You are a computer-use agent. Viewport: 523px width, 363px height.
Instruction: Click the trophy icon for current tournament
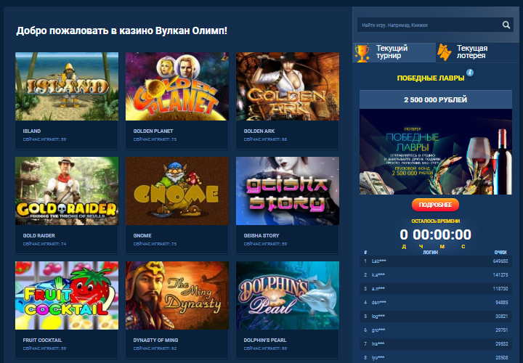[362, 52]
